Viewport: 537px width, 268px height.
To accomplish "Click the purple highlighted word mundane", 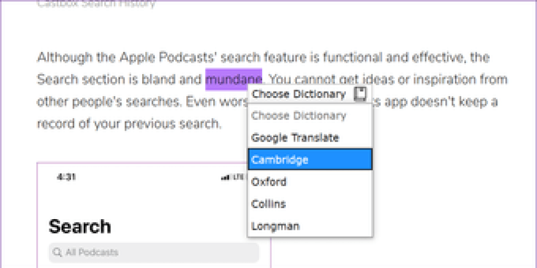I will tap(234, 80).
